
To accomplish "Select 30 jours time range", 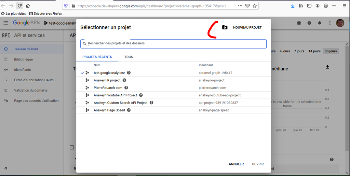I will pyautogui.click(x=331, y=51).
